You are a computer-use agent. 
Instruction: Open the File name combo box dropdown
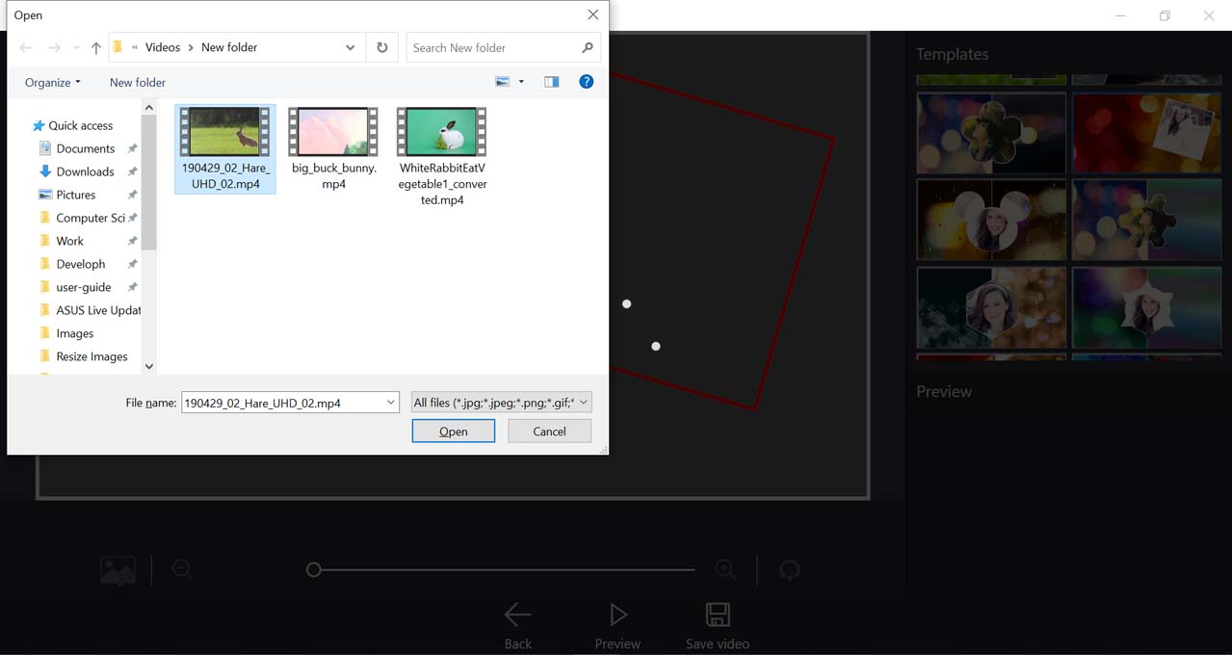[390, 404]
